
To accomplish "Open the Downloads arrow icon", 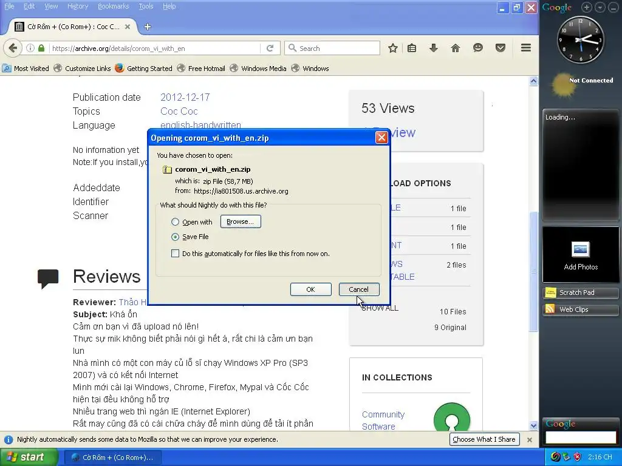I will coord(434,49).
